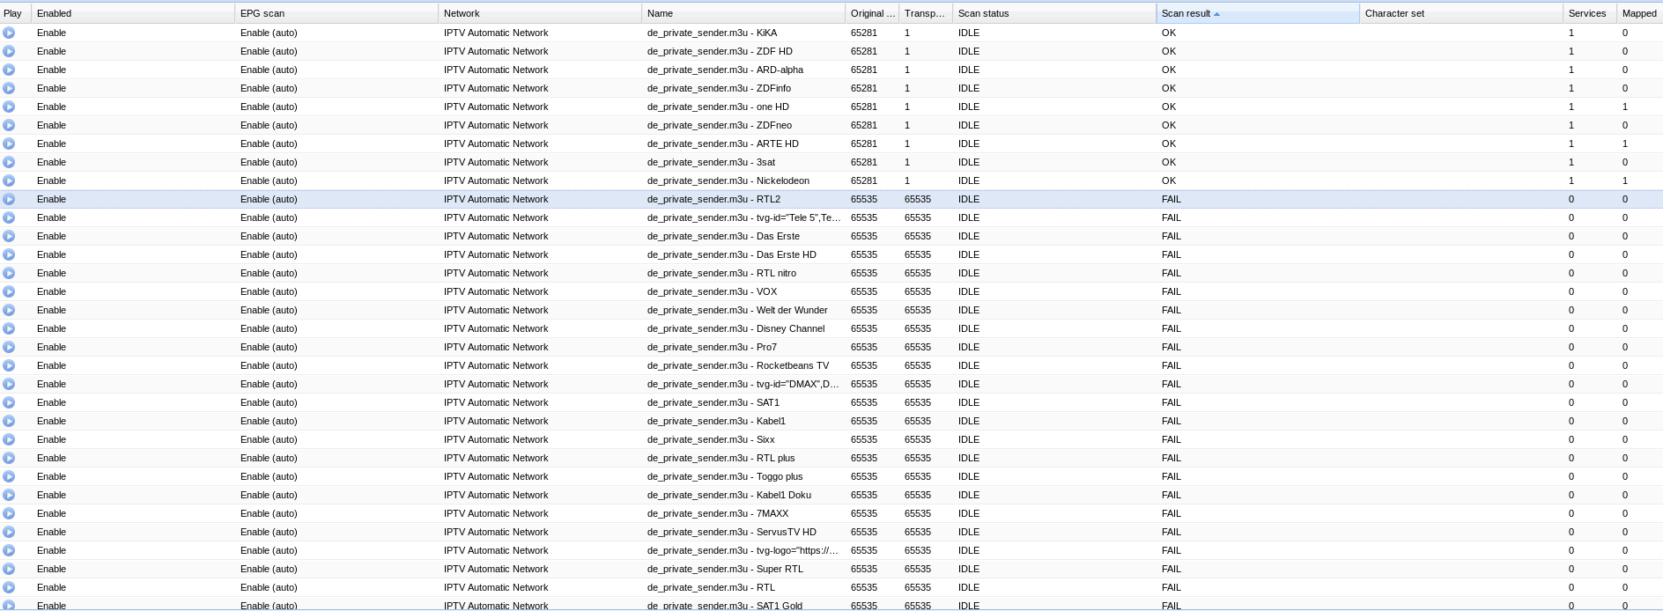Click Enable (auto) in ARD-alpha row
The image size is (1663, 611).
point(336,70)
